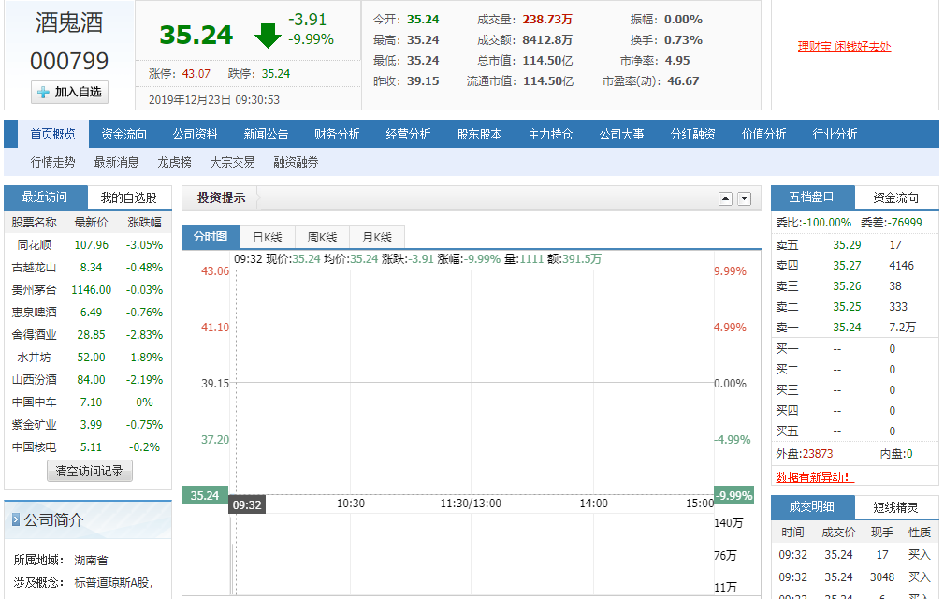Screen dimensions: 944x599
Task: Select 五档盘口 tab
Action: (812, 197)
